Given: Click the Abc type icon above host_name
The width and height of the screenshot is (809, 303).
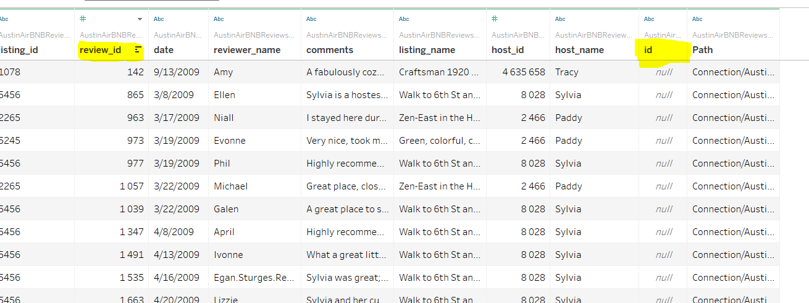Looking at the screenshot, I should [560, 19].
